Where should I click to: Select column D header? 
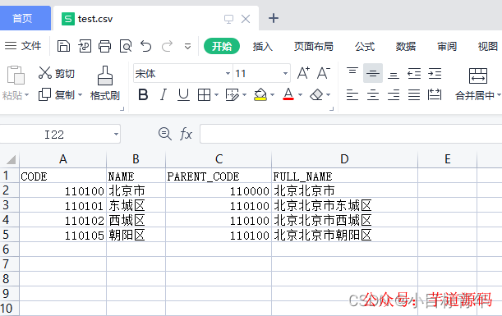coord(344,159)
